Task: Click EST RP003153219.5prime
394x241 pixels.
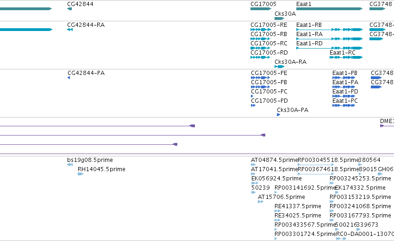Action: 360,197
